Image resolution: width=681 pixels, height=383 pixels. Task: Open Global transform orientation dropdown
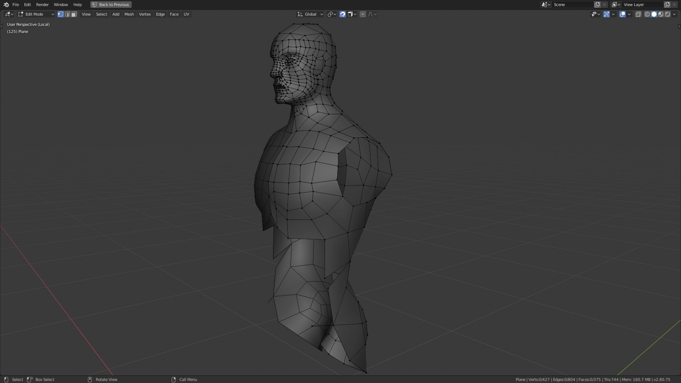pyautogui.click(x=310, y=14)
